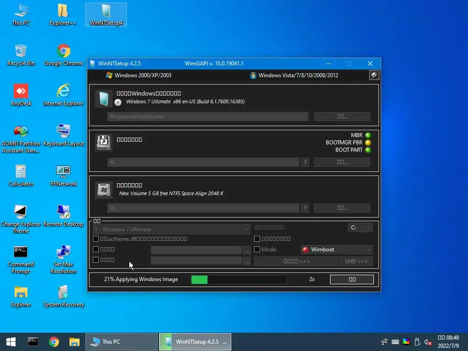Switch to Windows Vista/7/8/10/2008/2012 tab
The image size is (468, 351).
[x=294, y=75]
